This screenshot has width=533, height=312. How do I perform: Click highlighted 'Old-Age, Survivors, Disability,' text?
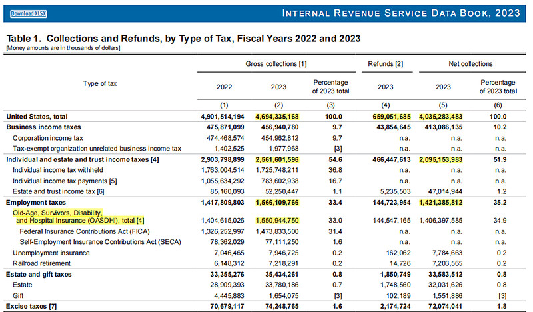tap(57, 213)
